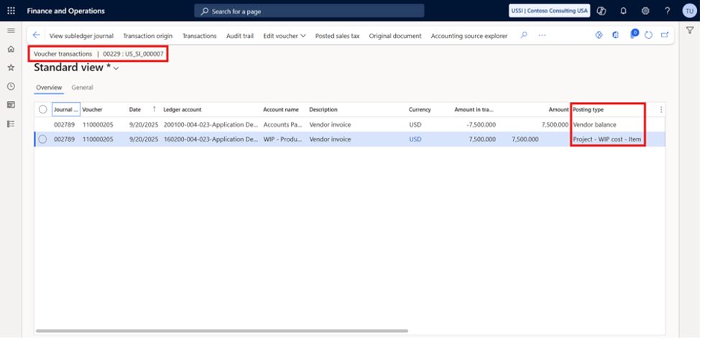
Task: Sort by Journal number column header
Action: [x=66, y=110]
